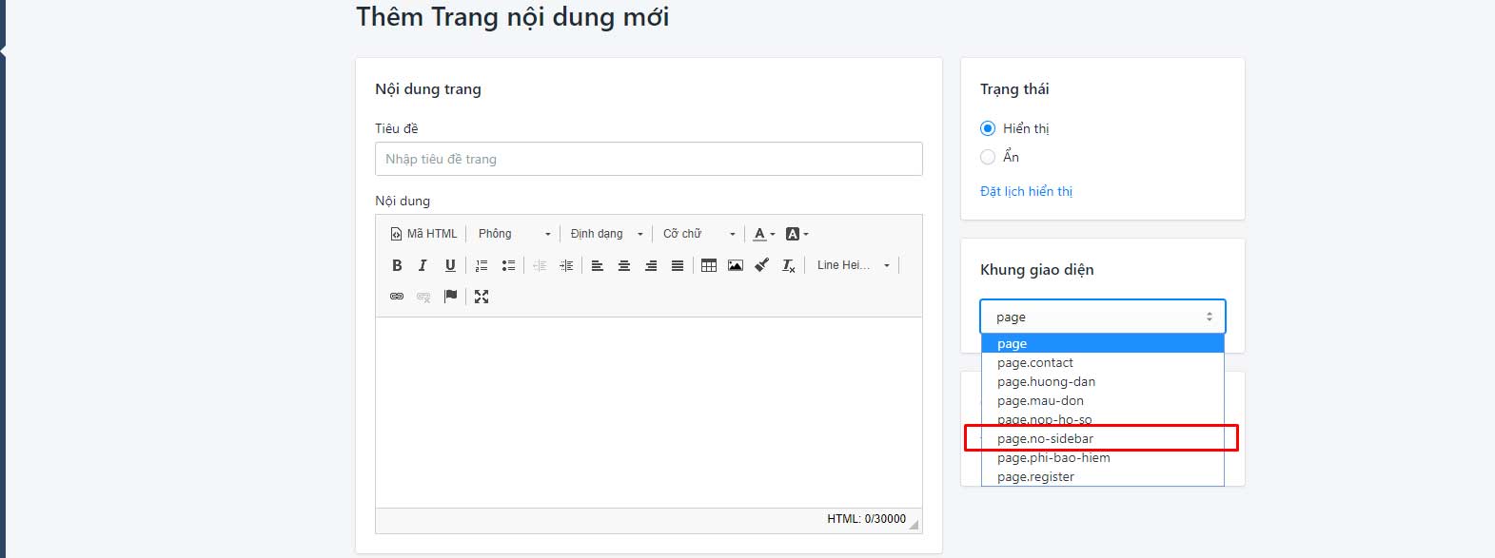Increase indent of the paragraph
The height and width of the screenshot is (558, 1495).
(566, 265)
